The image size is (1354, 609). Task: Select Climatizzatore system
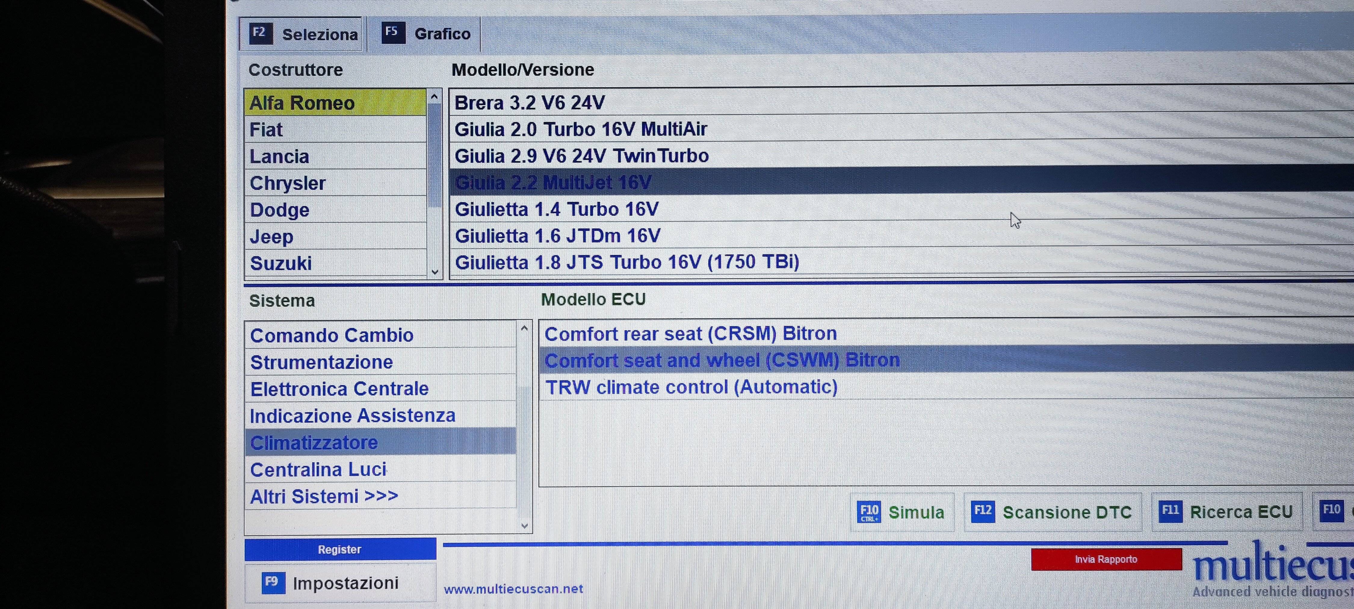coord(381,442)
